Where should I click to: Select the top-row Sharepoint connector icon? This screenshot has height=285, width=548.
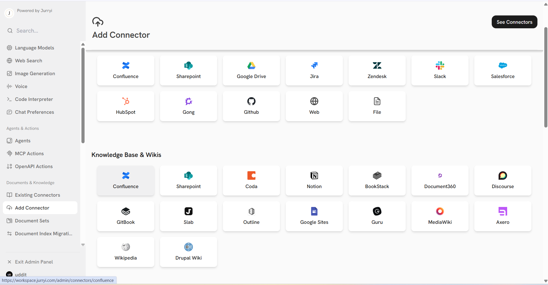point(189,65)
